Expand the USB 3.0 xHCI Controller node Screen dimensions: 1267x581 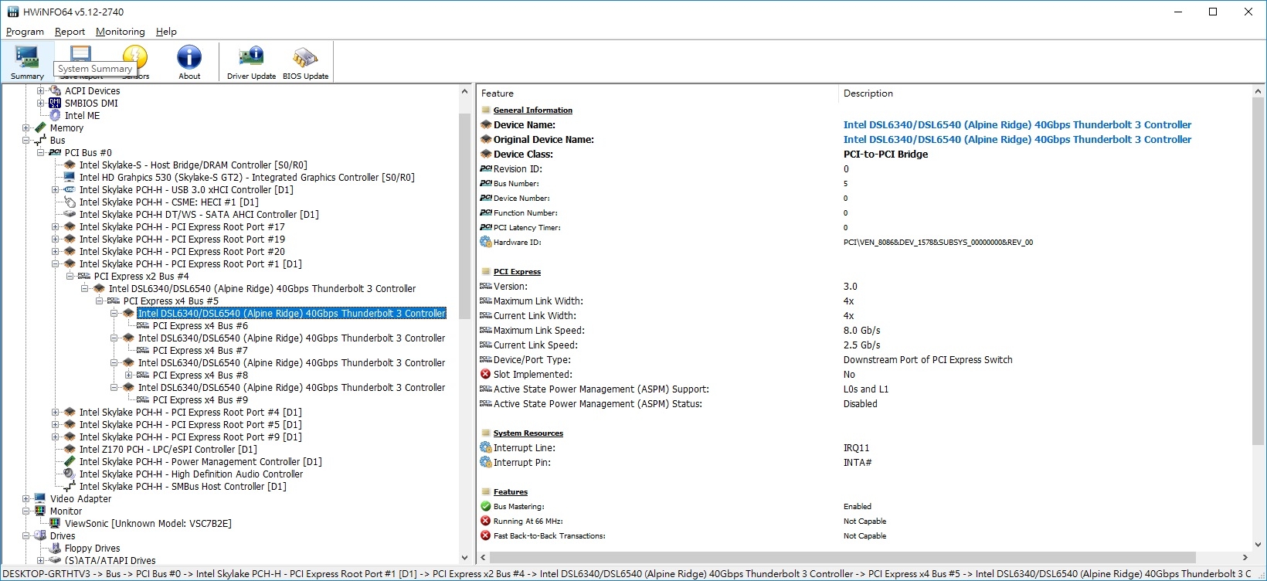(x=55, y=190)
